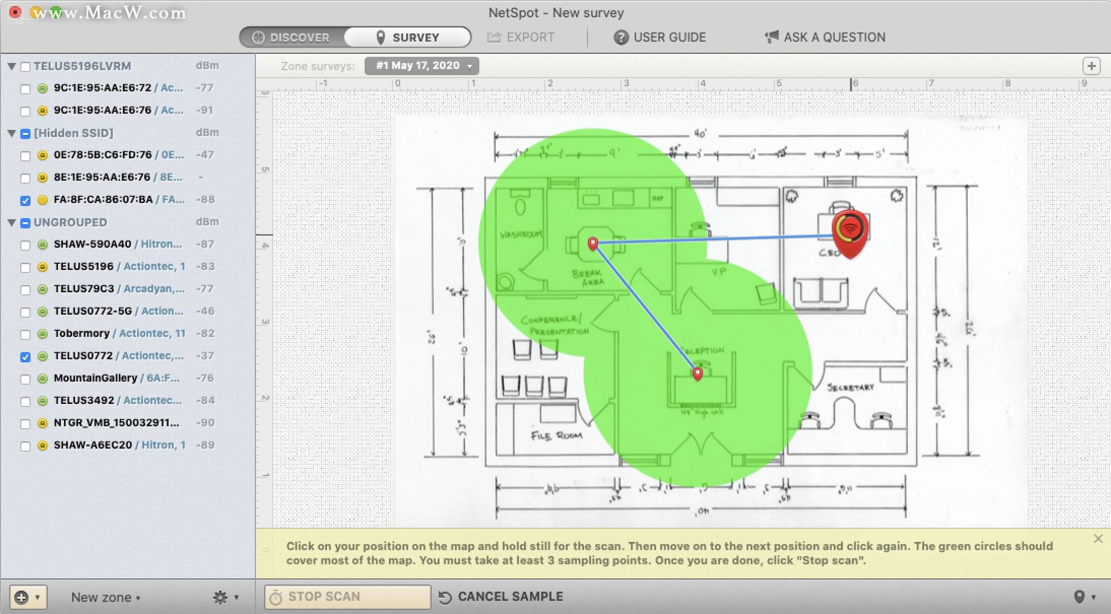
Task: Click the add network plus button bottom left
Action: point(22,597)
